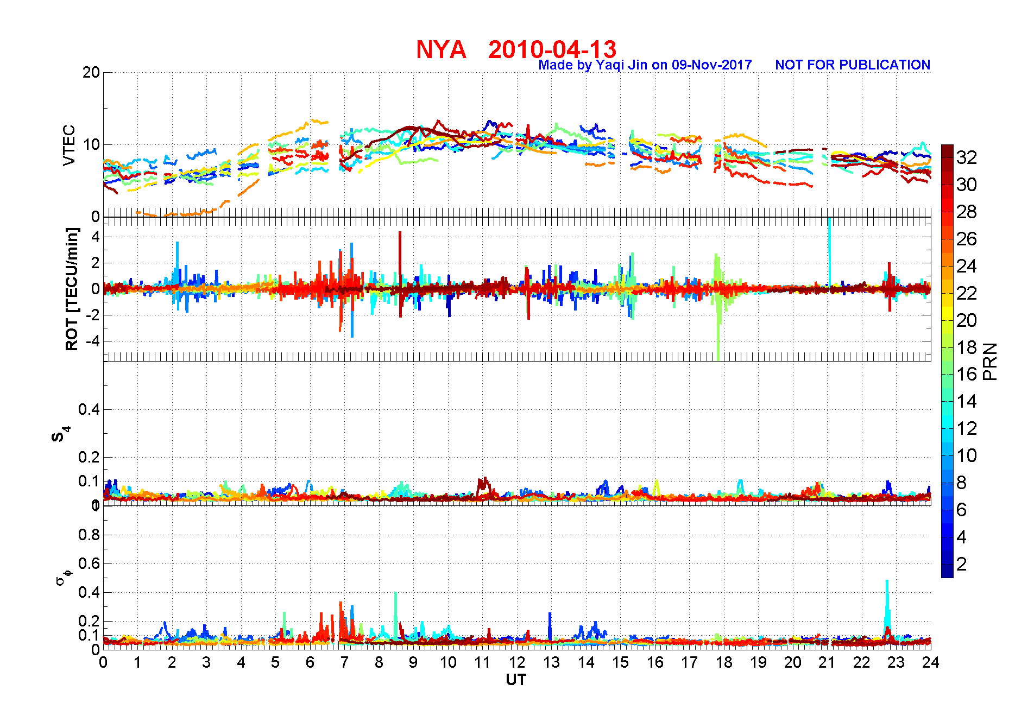Select the "ROT [TECU/min]" y-axis label
This screenshot has height=722, width=1034.
(72, 289)
